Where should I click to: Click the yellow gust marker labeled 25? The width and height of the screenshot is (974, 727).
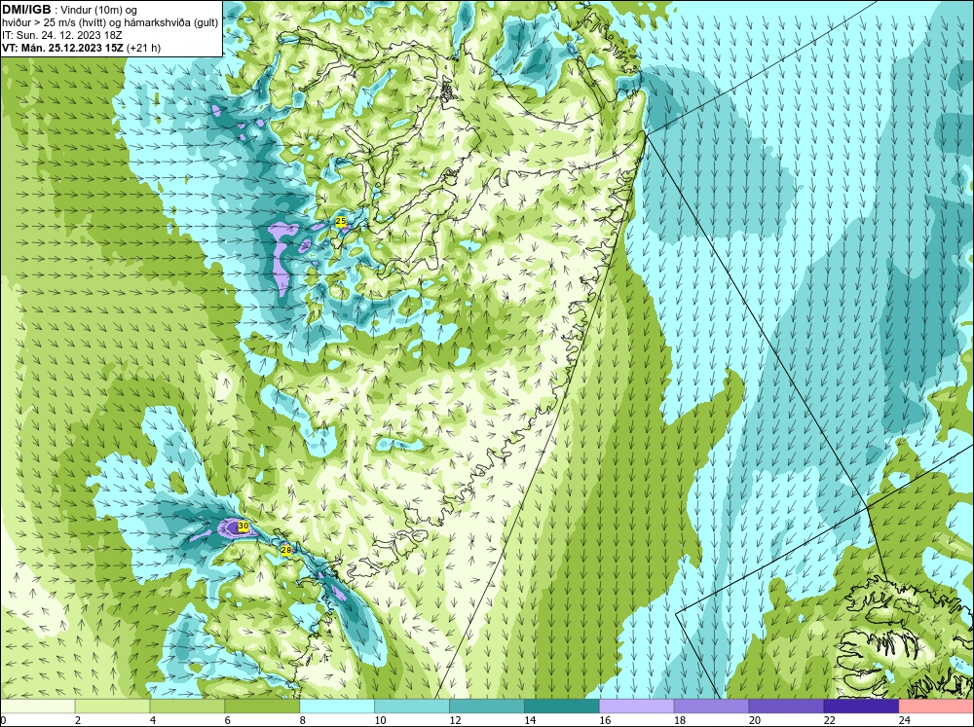[340, 220]
